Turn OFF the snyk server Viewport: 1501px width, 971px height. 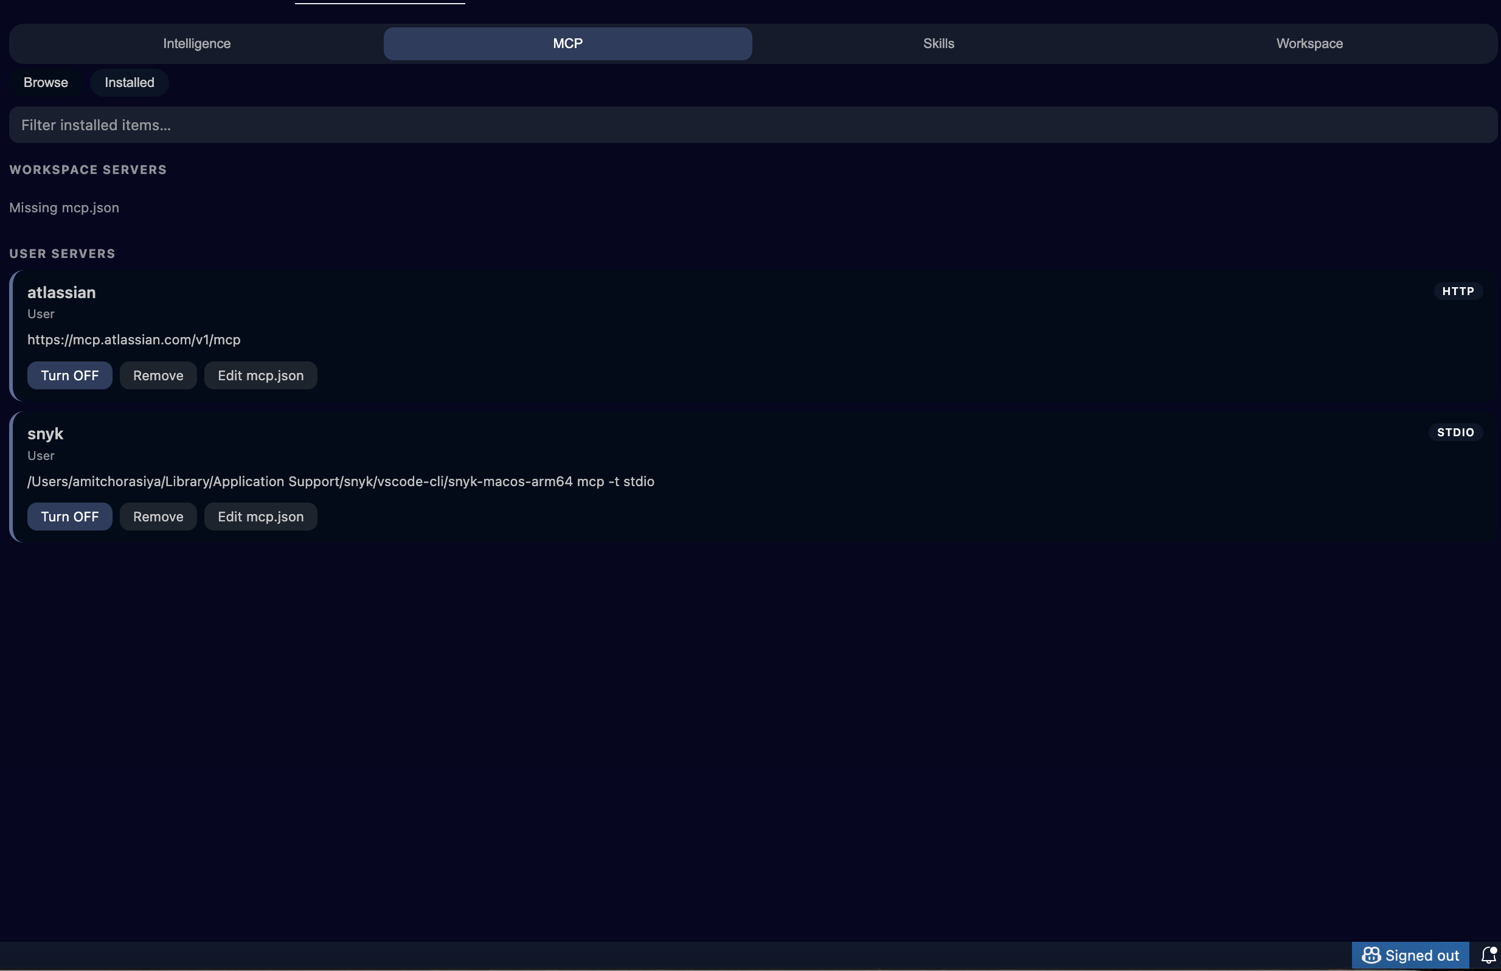[69, 517]
